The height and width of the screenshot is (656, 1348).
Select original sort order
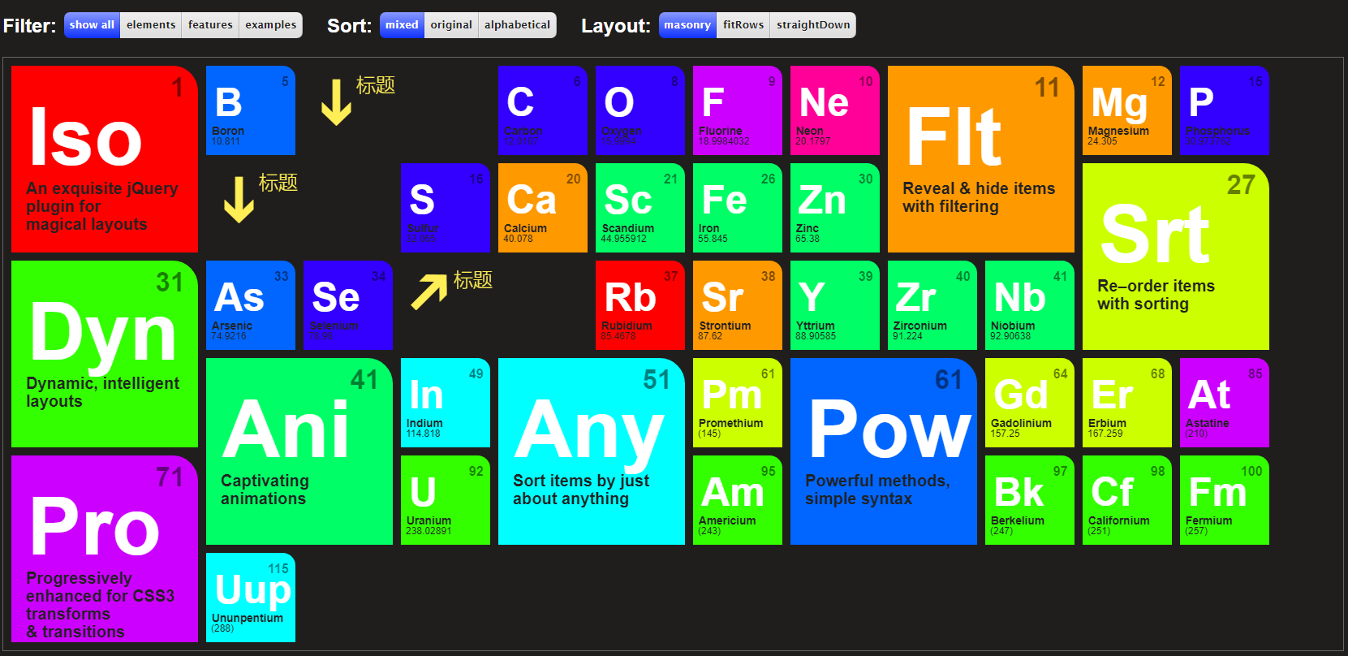click(451, 25)
